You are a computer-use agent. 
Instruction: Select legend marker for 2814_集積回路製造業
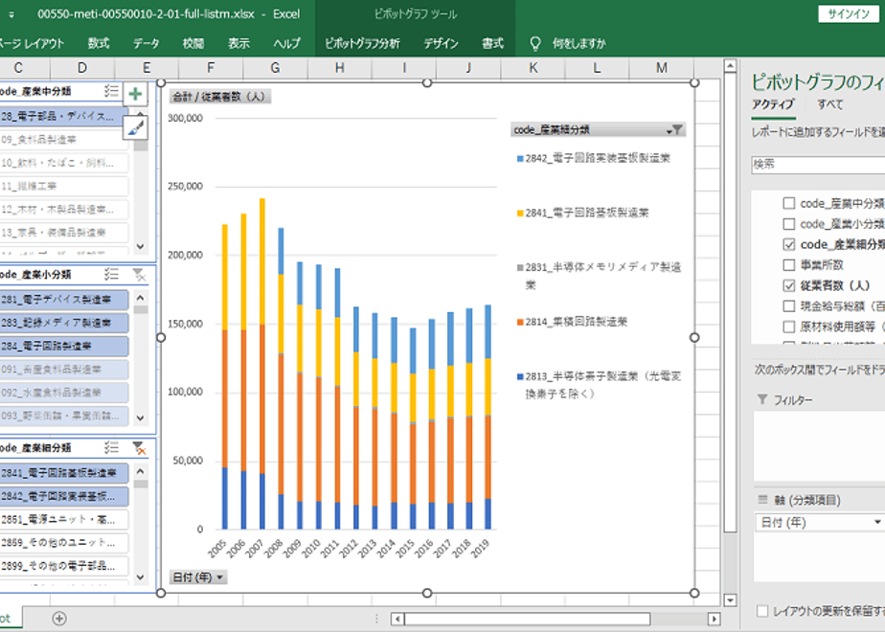pyautogui.click(x=520, y=322)
